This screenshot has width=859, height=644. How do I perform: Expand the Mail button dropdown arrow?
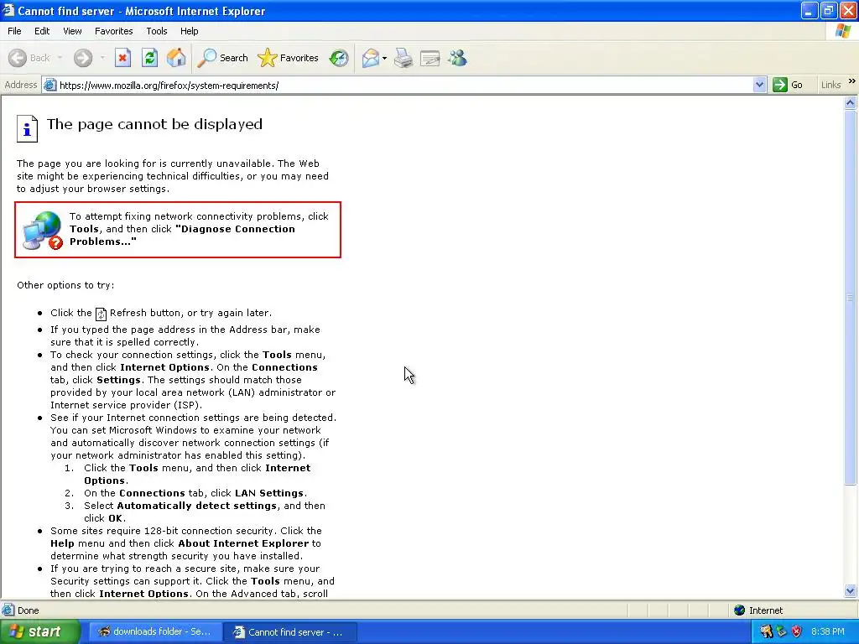[384, 58]
